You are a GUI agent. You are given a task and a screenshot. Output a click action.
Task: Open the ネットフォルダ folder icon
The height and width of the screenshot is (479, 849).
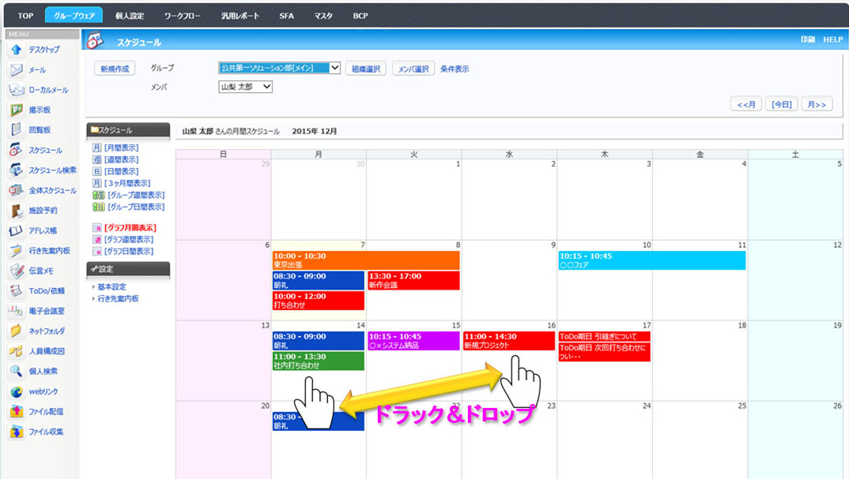[16, 331]
